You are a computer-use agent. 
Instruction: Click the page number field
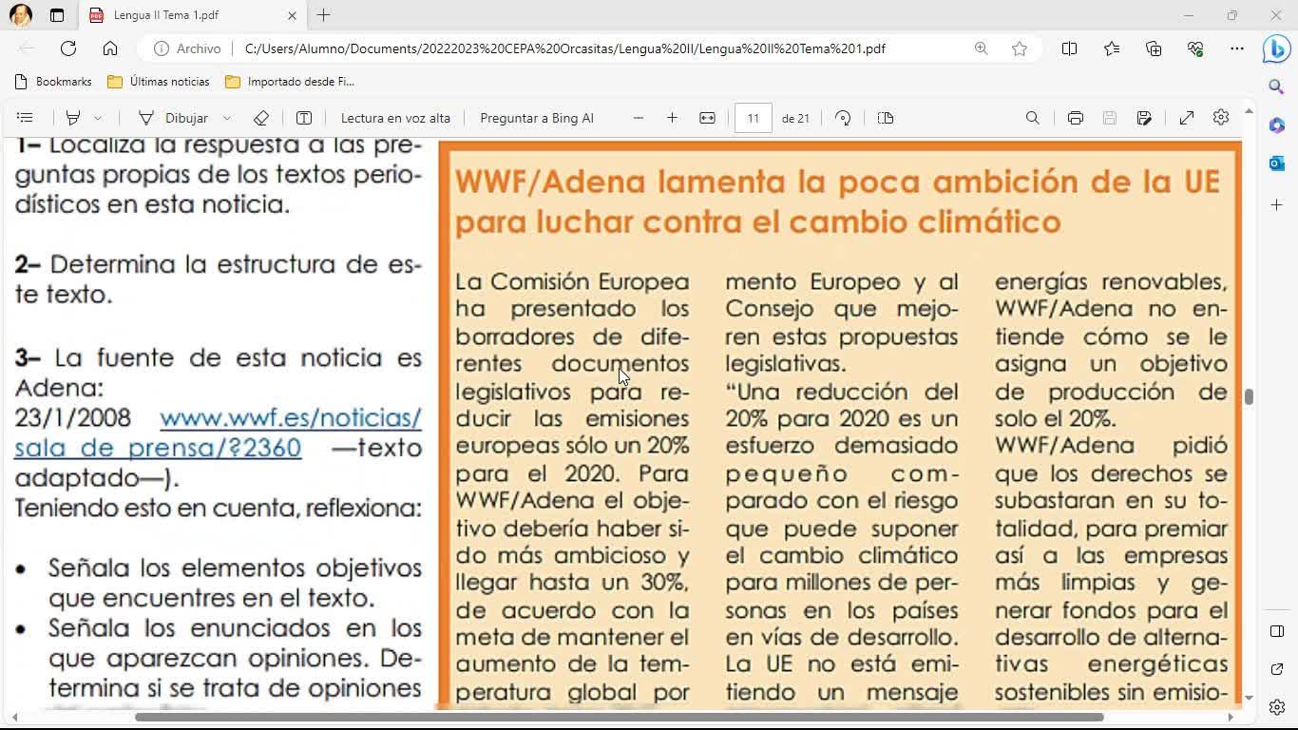tap(753, 118)
